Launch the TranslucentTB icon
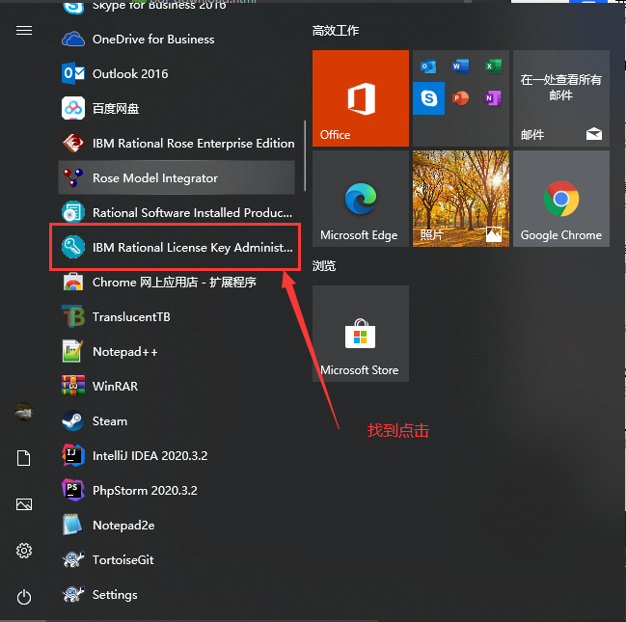 point(73,316)
